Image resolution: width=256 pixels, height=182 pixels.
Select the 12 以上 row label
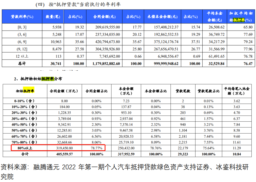pyautogui.click(x=22, y=56)
